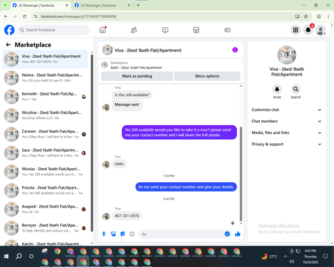
Task: Click Mark as pending button
Action: 137,76
